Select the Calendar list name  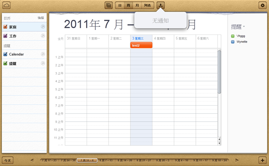coord(17,54)
